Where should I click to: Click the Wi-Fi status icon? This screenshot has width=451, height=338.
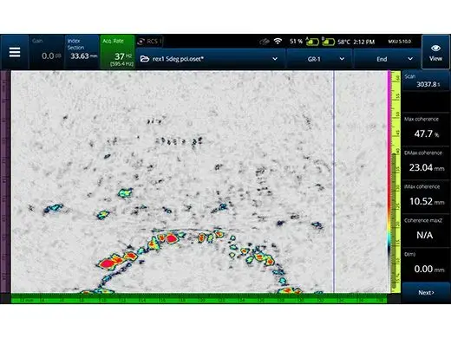tap(278, 42)
